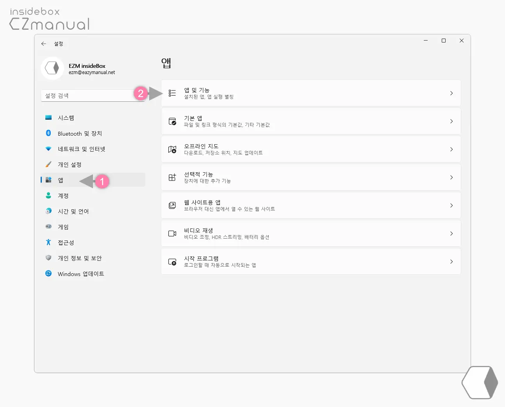Open 접근성 via its accessibility icon

[48, 242]
